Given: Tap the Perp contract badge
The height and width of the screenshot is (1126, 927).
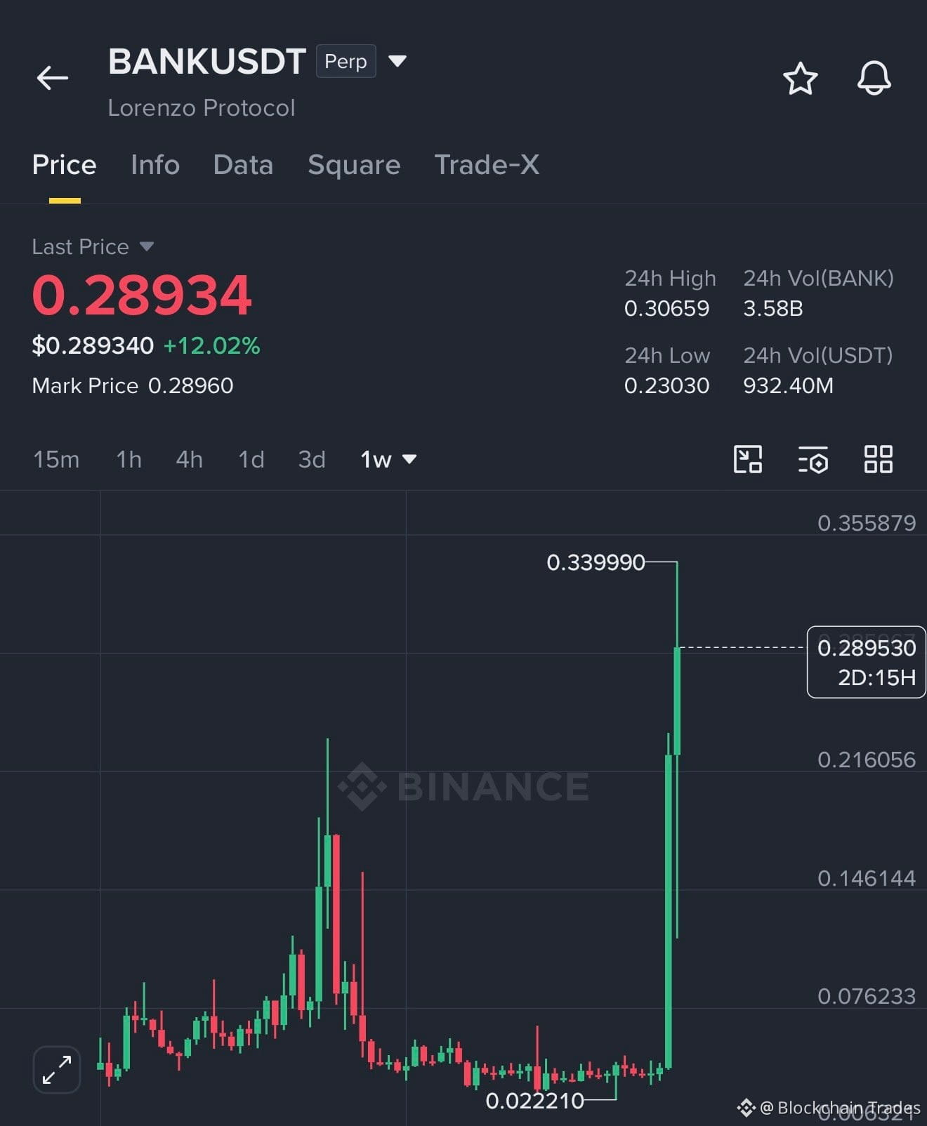Looking at the screenshot, I should 346,61.
